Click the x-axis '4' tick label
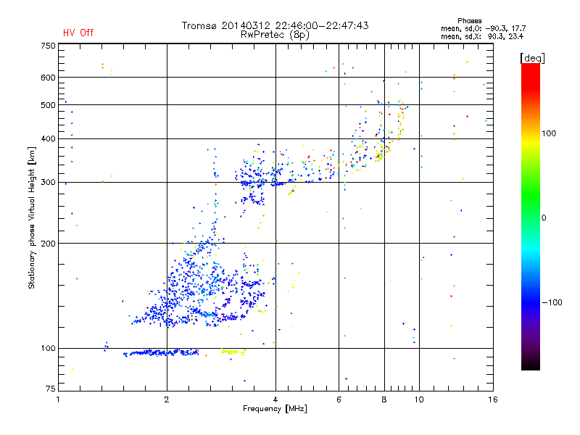Image resolution: width=580 pixels, height=435 pixels. pyautogui.click(x=275, y=399)
